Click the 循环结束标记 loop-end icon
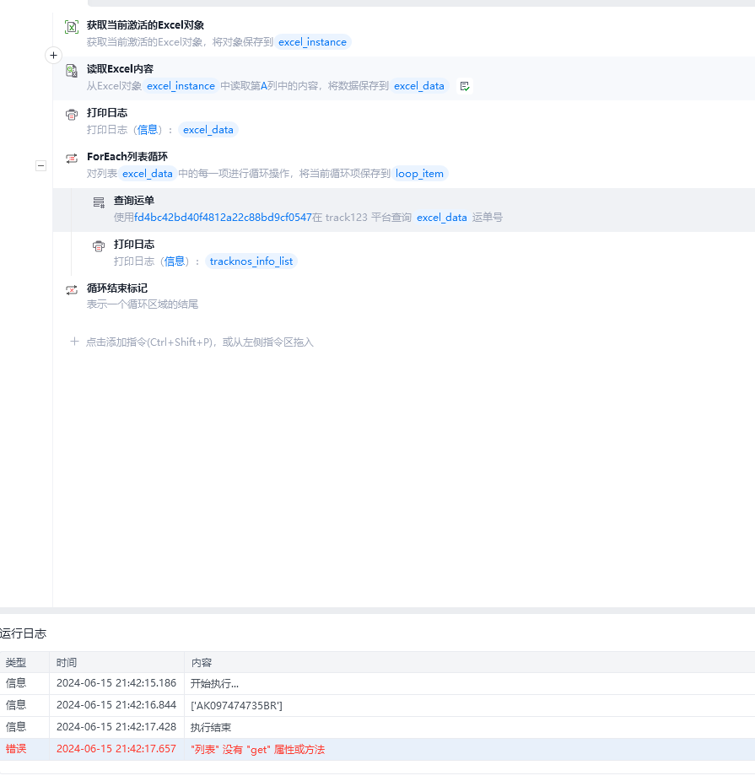Viewport: 755px width, 781px height. point(72,290)
